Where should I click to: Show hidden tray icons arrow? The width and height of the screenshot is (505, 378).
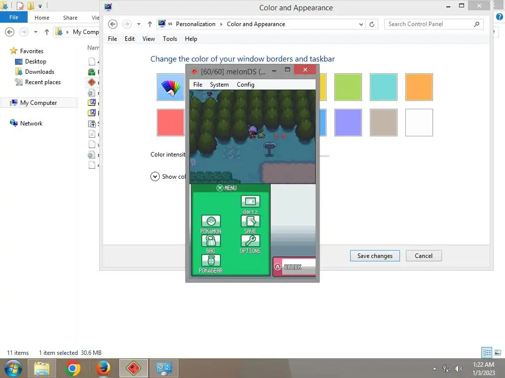(435, 369)
